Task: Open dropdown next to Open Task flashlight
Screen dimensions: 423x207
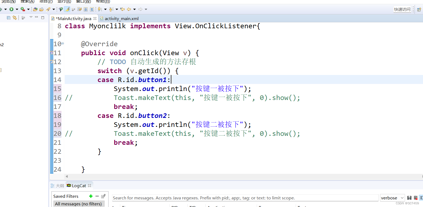Action: coord(54,9)
